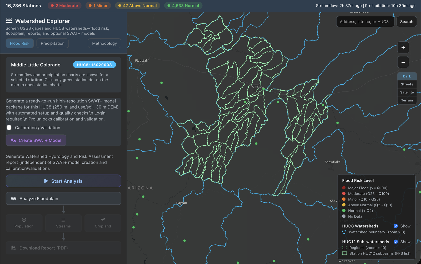Switch to the Precipitation tab

(52, 43)
